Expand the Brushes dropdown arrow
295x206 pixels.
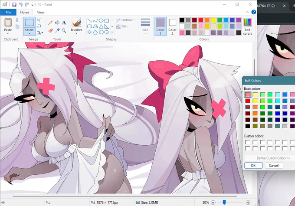(76, 33)
